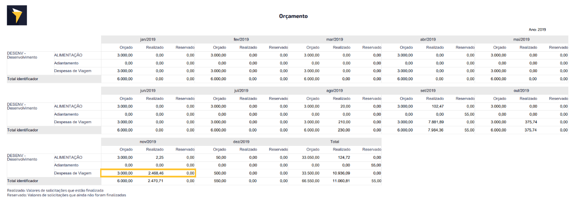570x212 pixels.
Task: Click the mar/2019 column header
Action: pyautogui.click(x=335, y=39)
